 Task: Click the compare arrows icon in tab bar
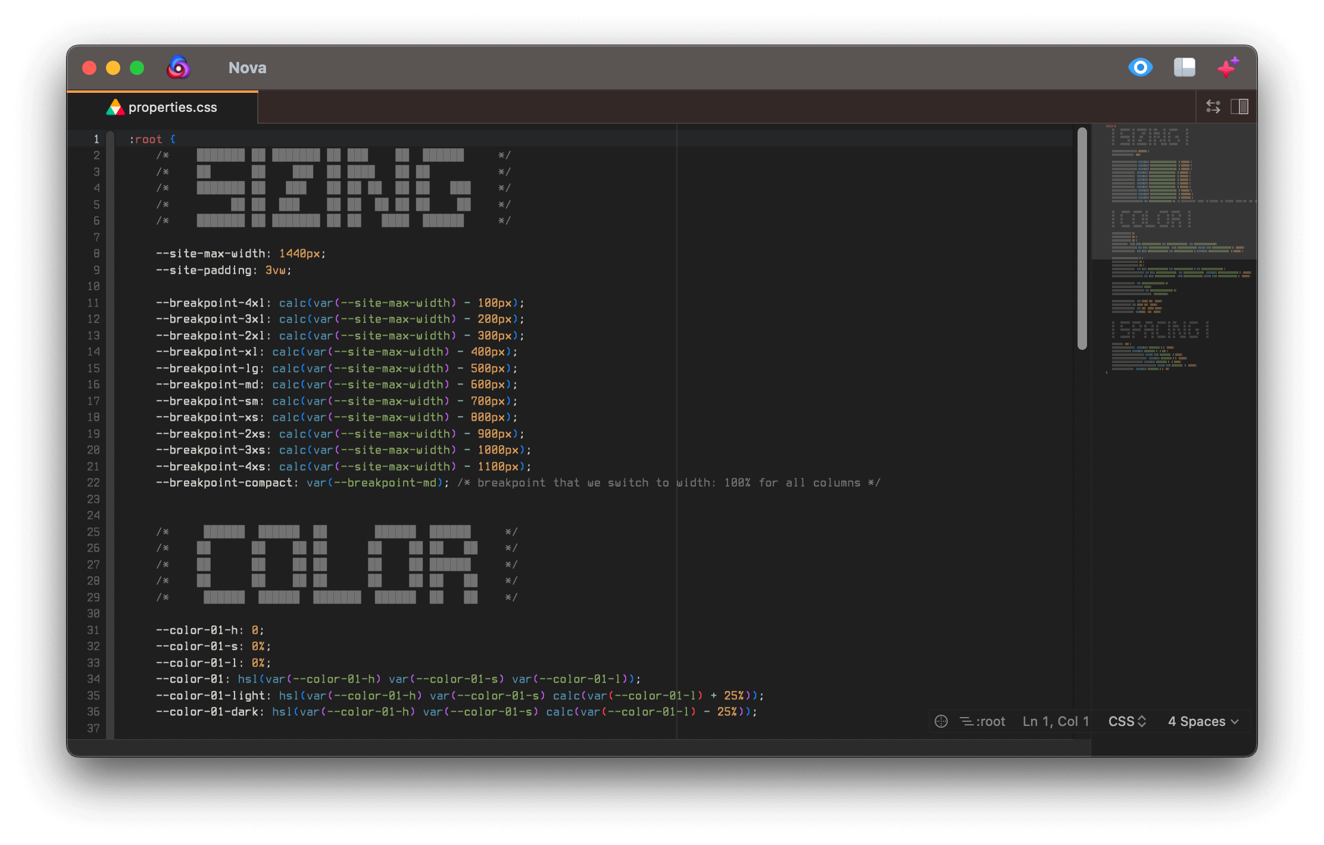pyautogui.click(x=1213, y=107)
